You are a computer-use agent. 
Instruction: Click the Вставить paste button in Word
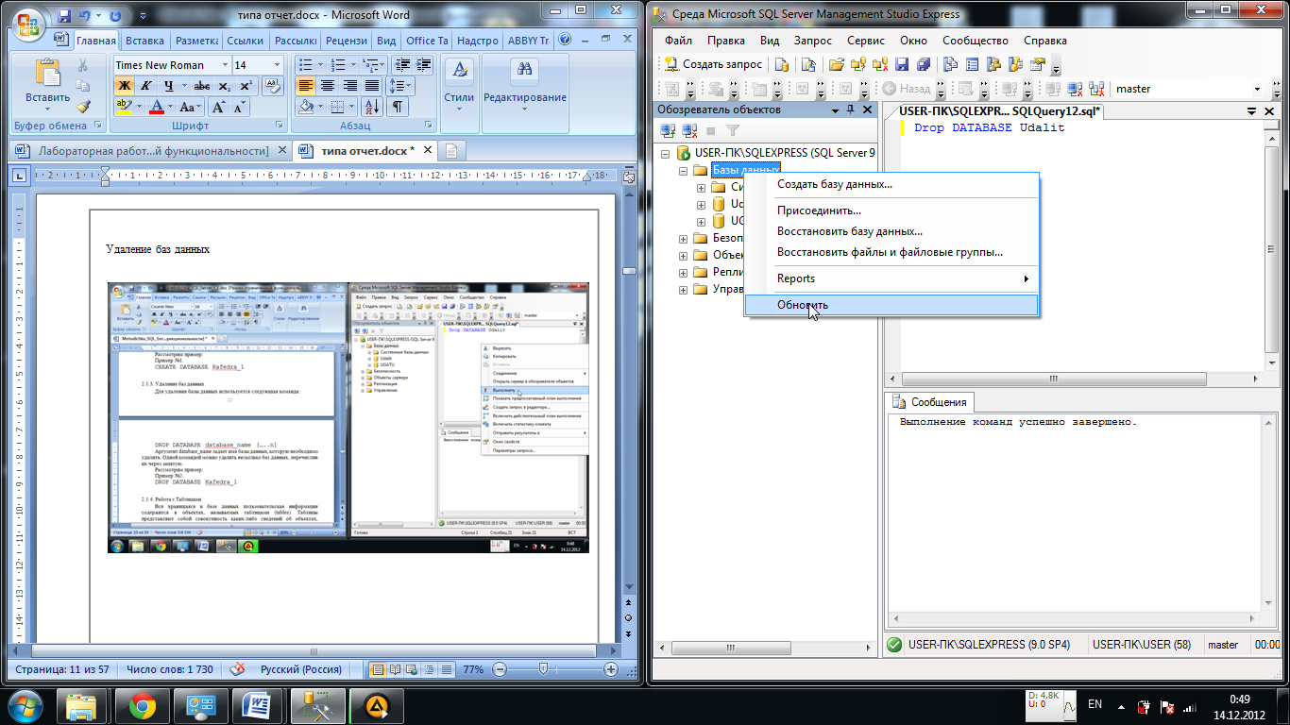(47, 83)
